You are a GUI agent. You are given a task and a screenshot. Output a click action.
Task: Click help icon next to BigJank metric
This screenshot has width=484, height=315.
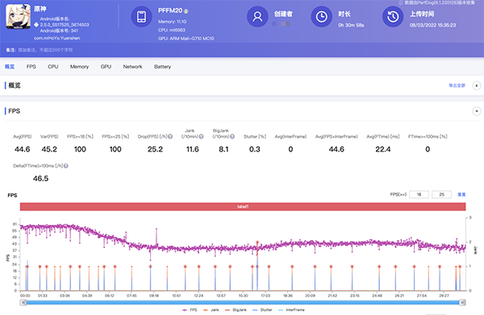tap(232, 136)
